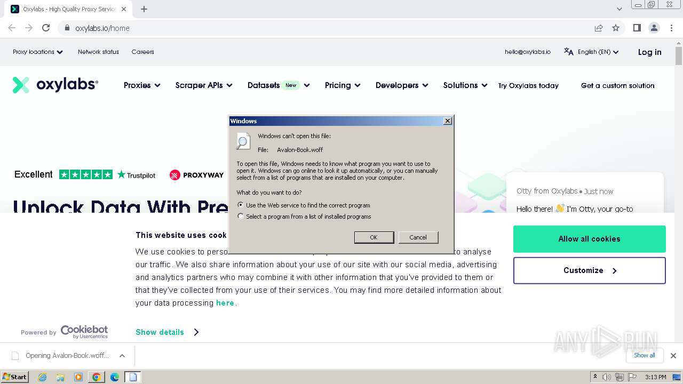The height and width of the screenshot is (384, 683).
Task: Open Chrome's three-dot menu
Action: pyautogui.click(x=671, y=28)
